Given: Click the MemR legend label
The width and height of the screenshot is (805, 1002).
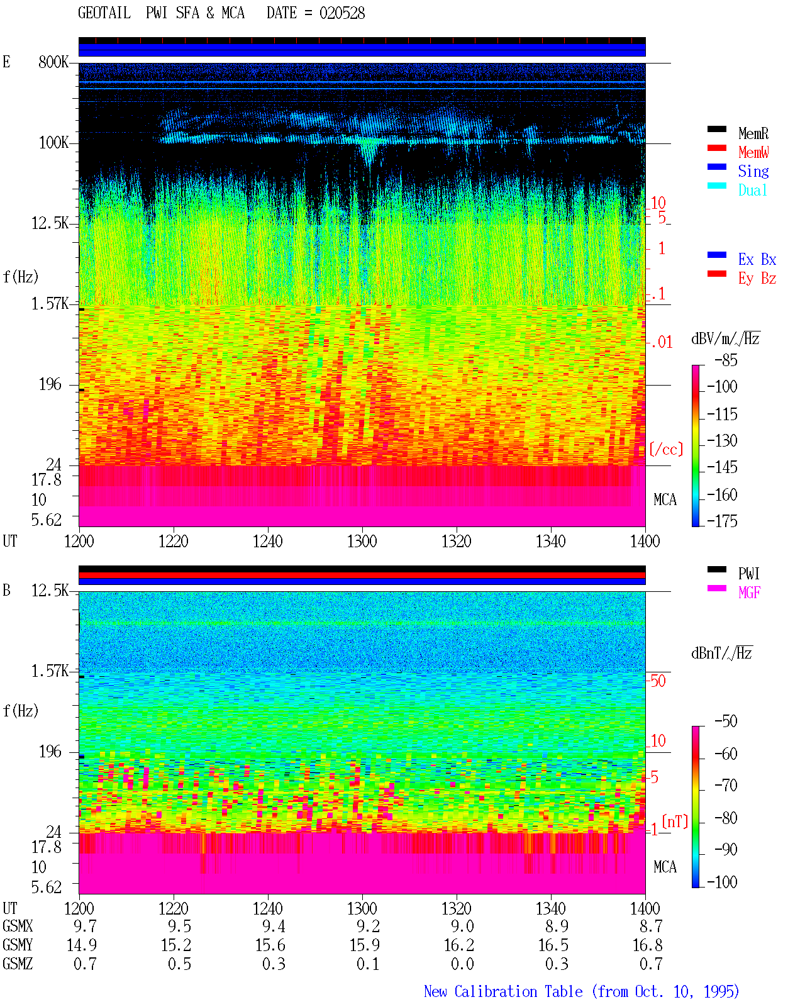Looking at the screenshot, I should (753, 133).
